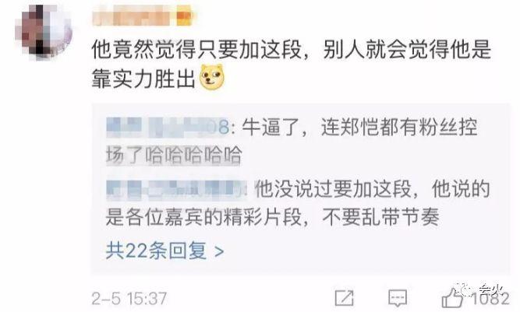Image resolution: width=520 pixels, height=312 pixels.
Task: Open the commenter's pixelated avatar
Action: pyautogui.click(x=44, y=31)
